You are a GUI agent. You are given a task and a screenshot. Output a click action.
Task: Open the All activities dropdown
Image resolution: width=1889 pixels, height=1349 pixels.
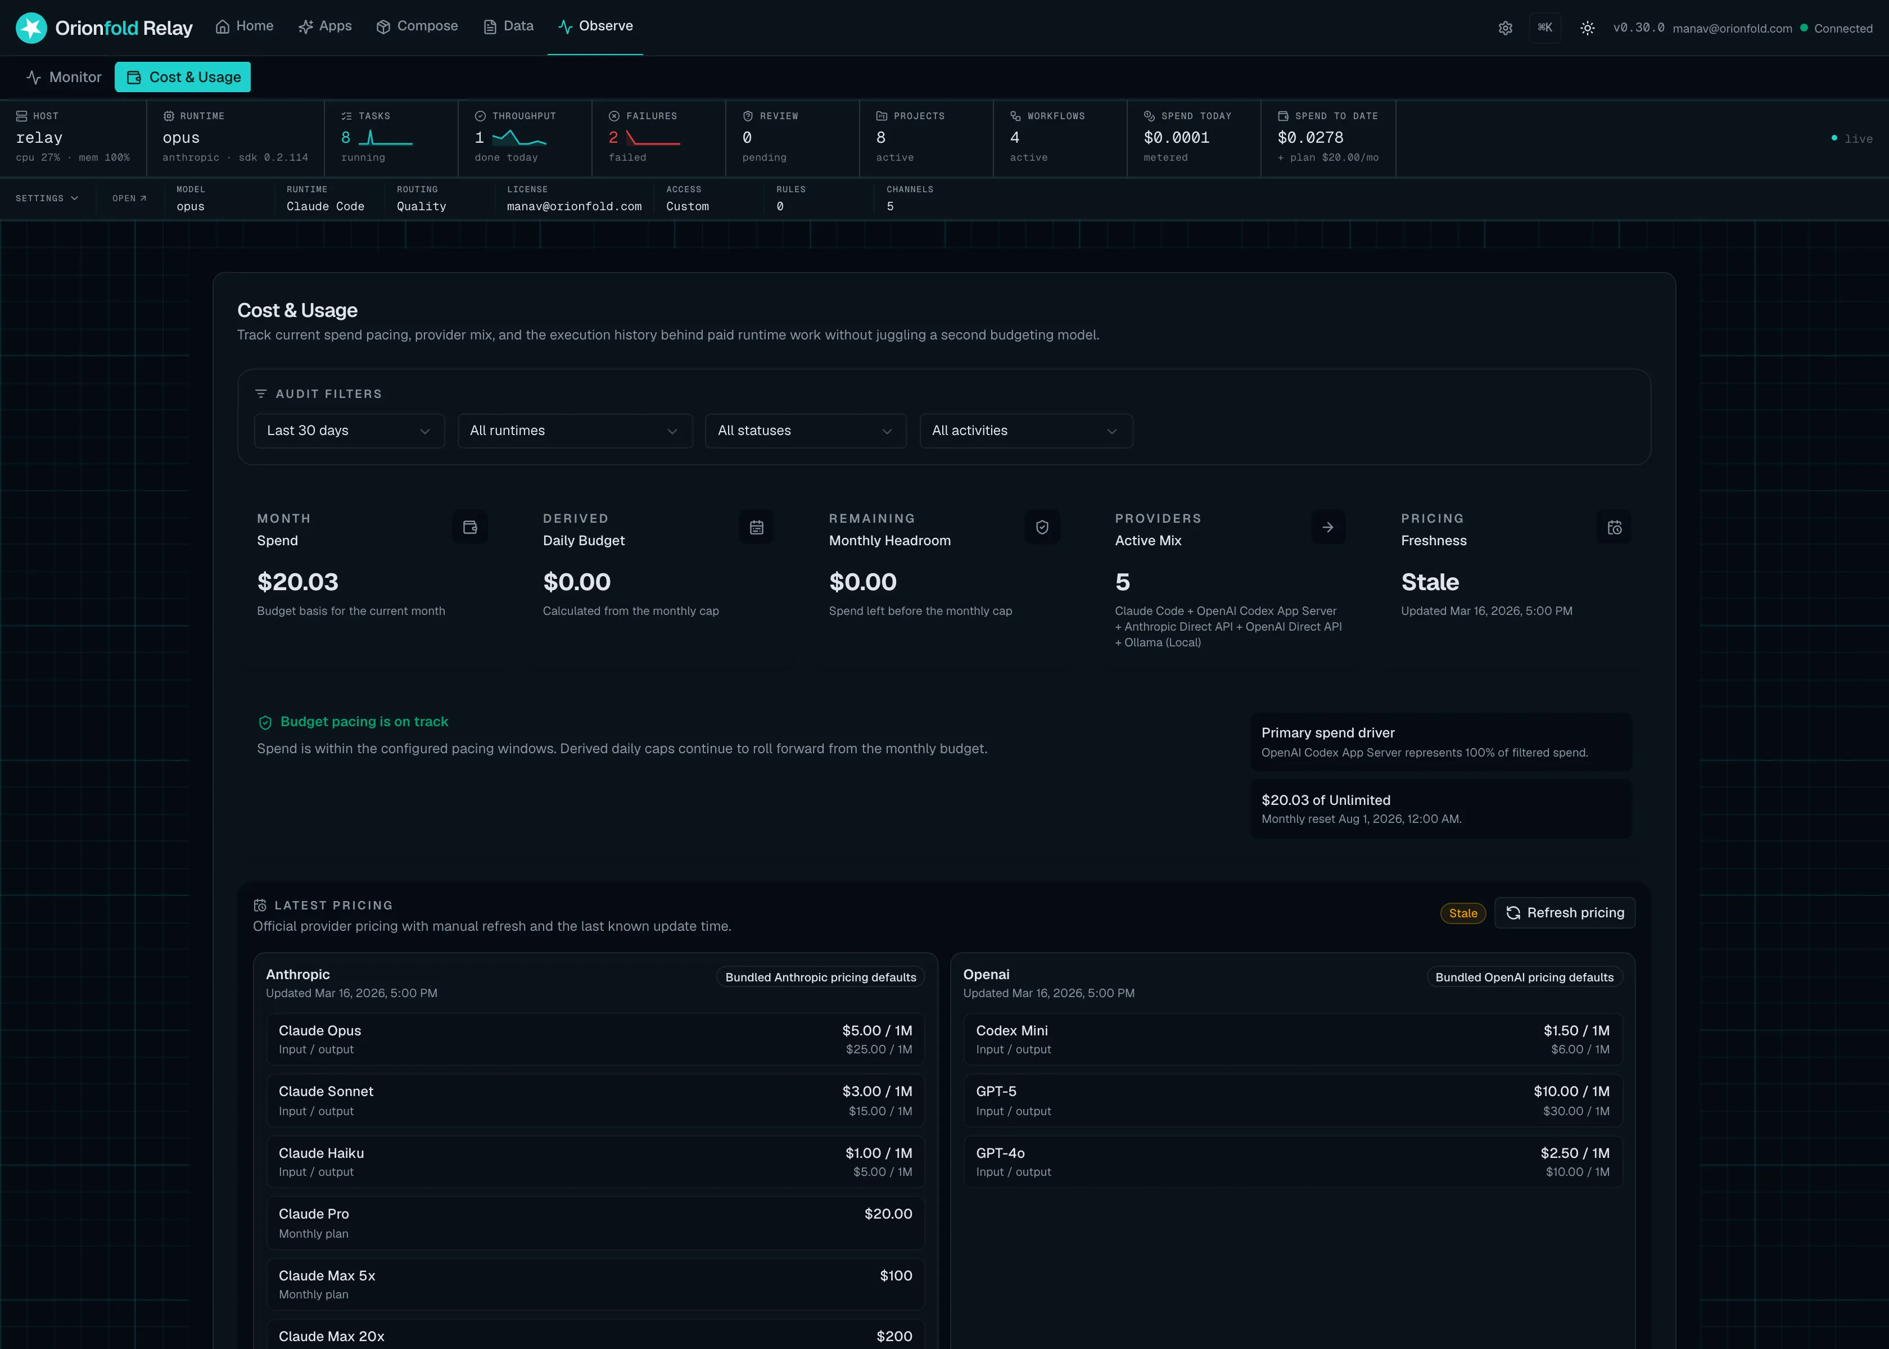(1026, 431)
